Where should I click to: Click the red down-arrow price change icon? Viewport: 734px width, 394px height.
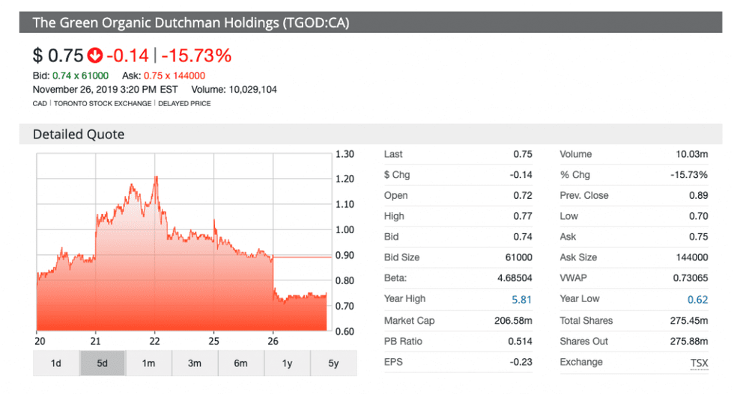[x=95, y=55]
